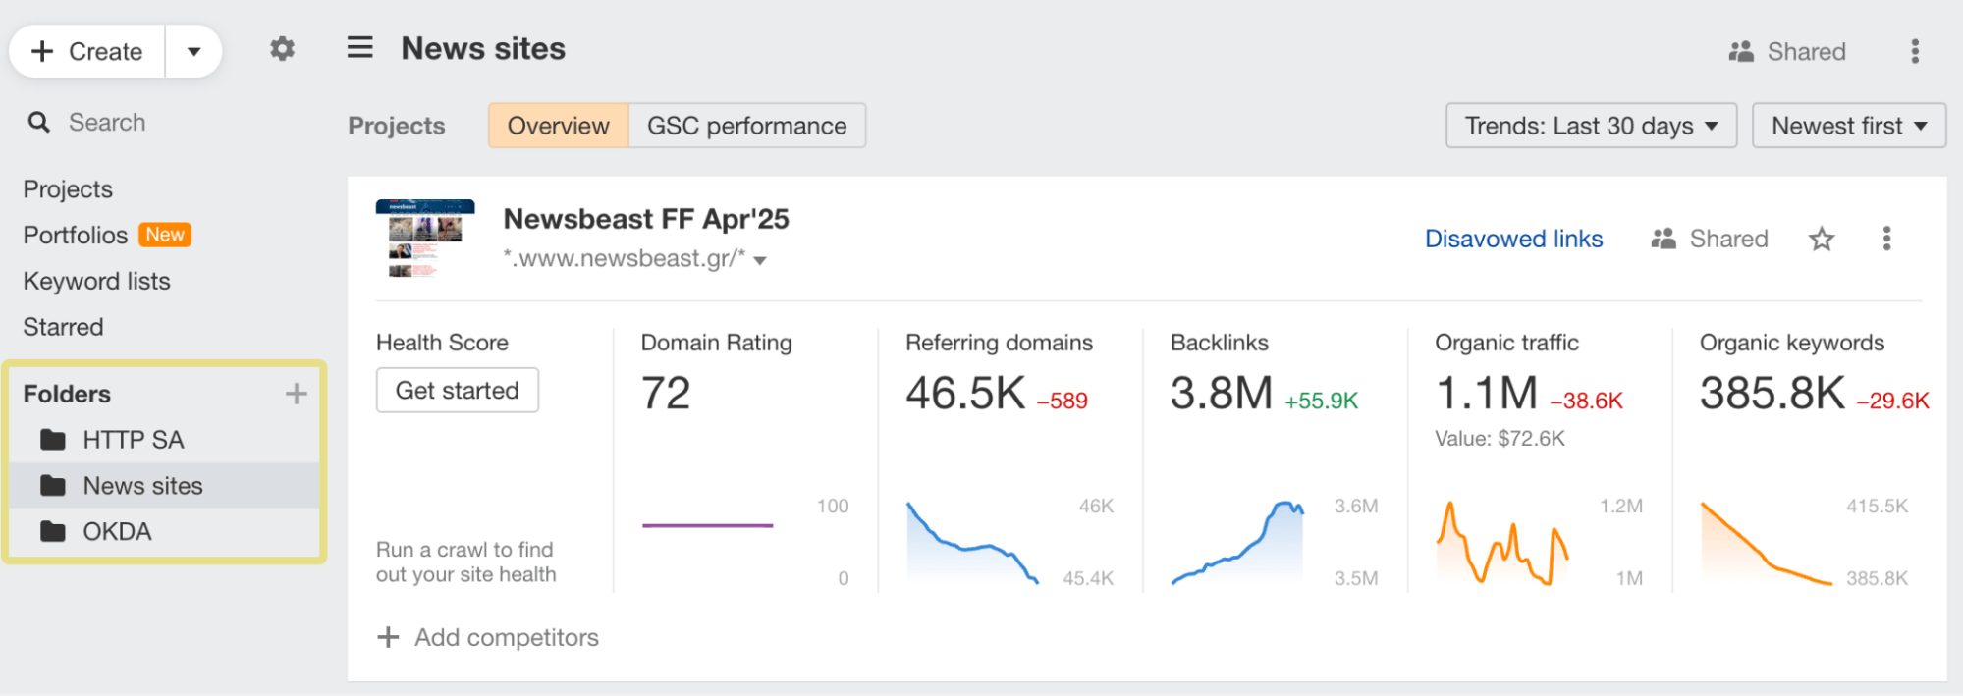
Task: Expand the Create dropdown arrow
Action: [x=193, y=51]
